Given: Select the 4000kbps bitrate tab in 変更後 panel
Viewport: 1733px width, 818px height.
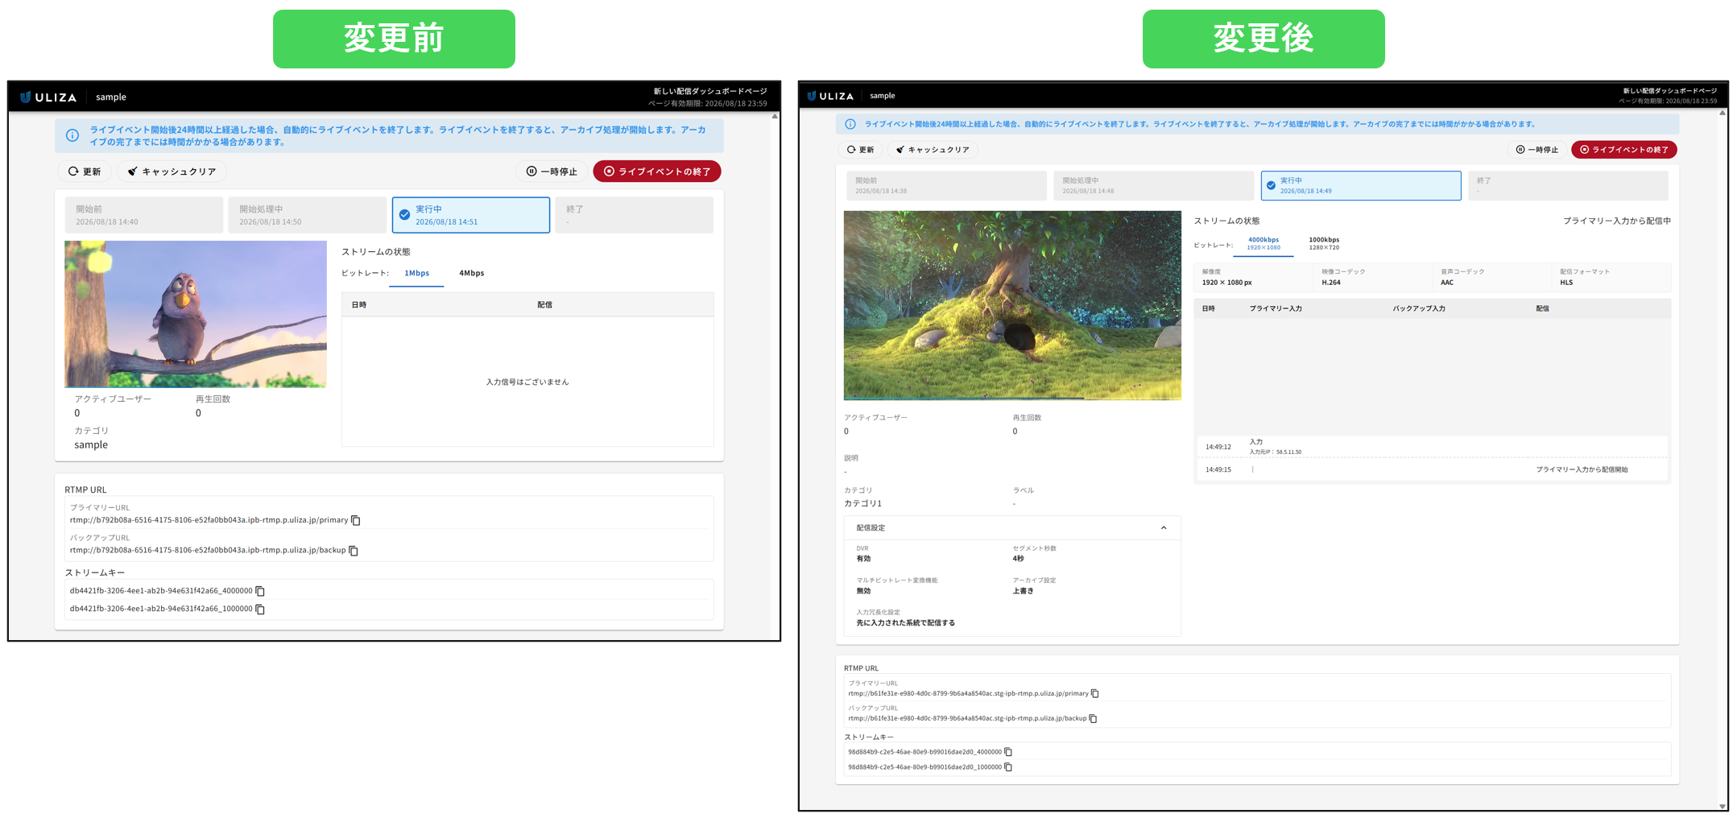Looking at the screenshot, I should click(x=1264, y=243).
